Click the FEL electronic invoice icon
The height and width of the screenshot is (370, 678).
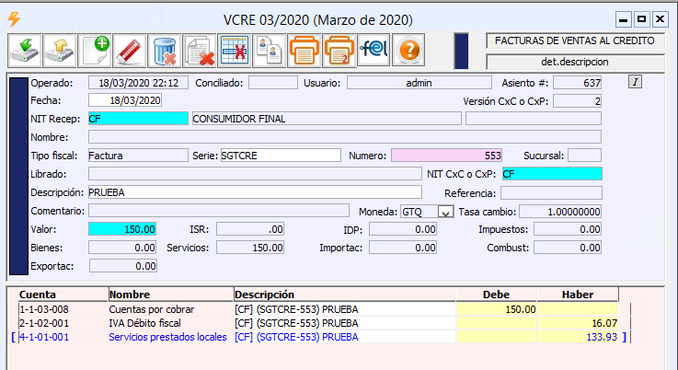pyautogui.click(x=373, y=50)
